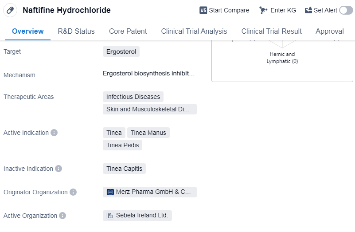The image size is (355, 232).
Task: Click the Enter KG graph icon
Action: (x=263, y=10)
